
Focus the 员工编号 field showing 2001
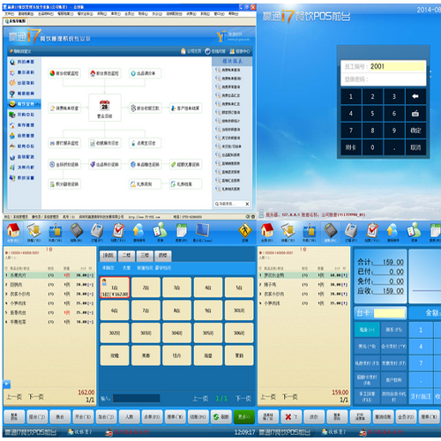click(383, 66)
